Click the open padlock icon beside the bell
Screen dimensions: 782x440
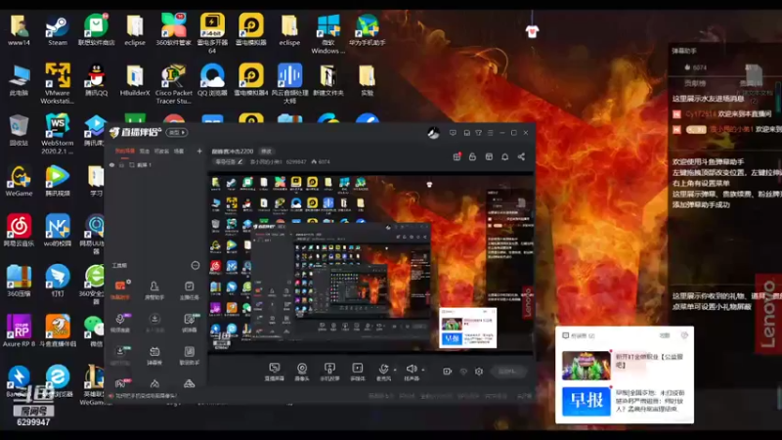pos(472,156)
